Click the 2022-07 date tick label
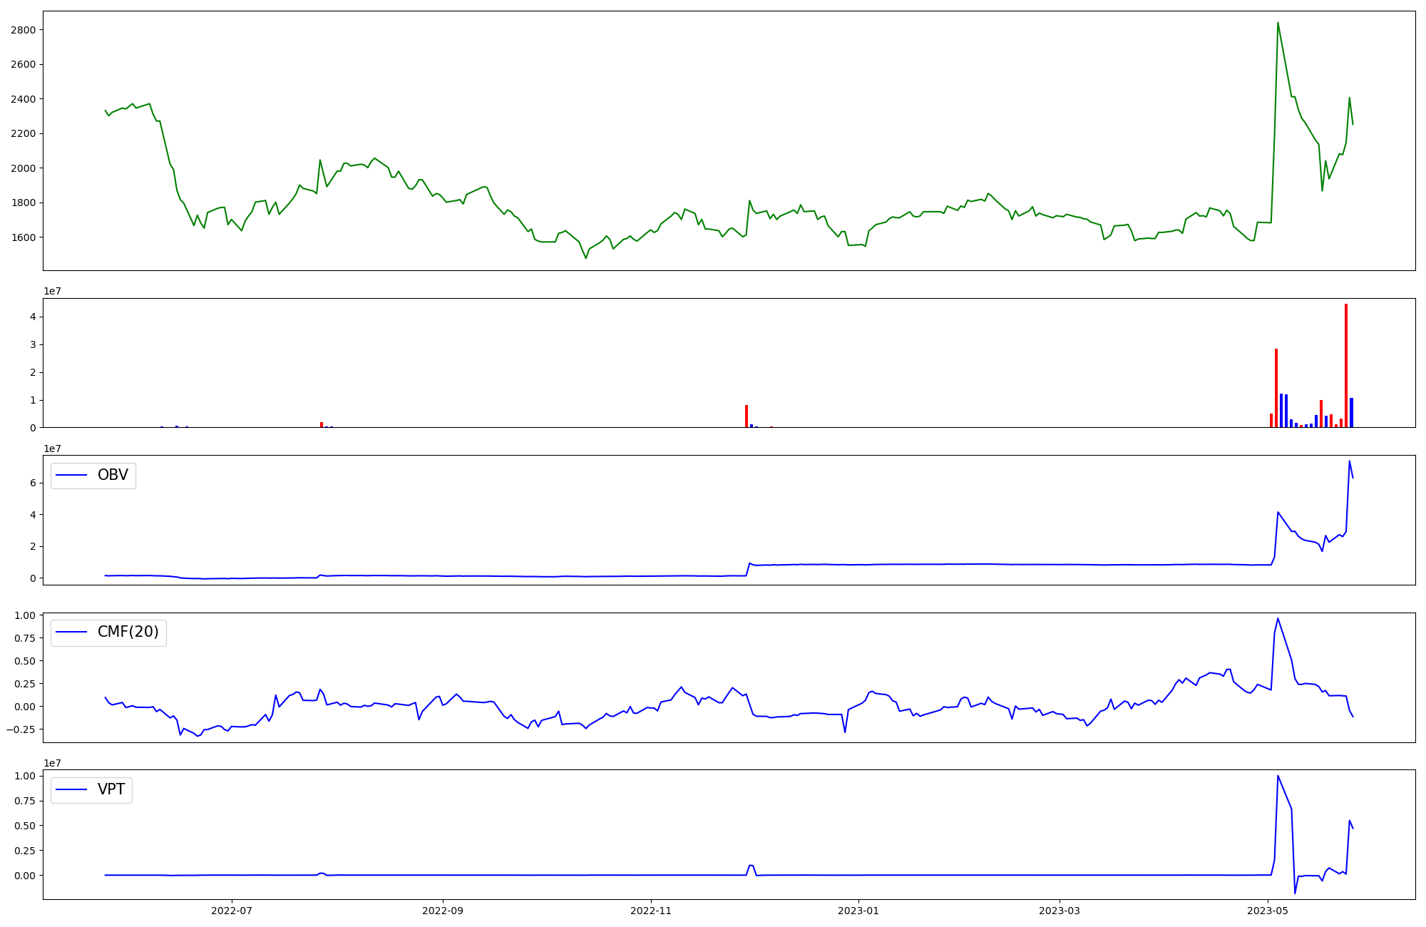1426x927 pixels. click(x=232, y=911)
